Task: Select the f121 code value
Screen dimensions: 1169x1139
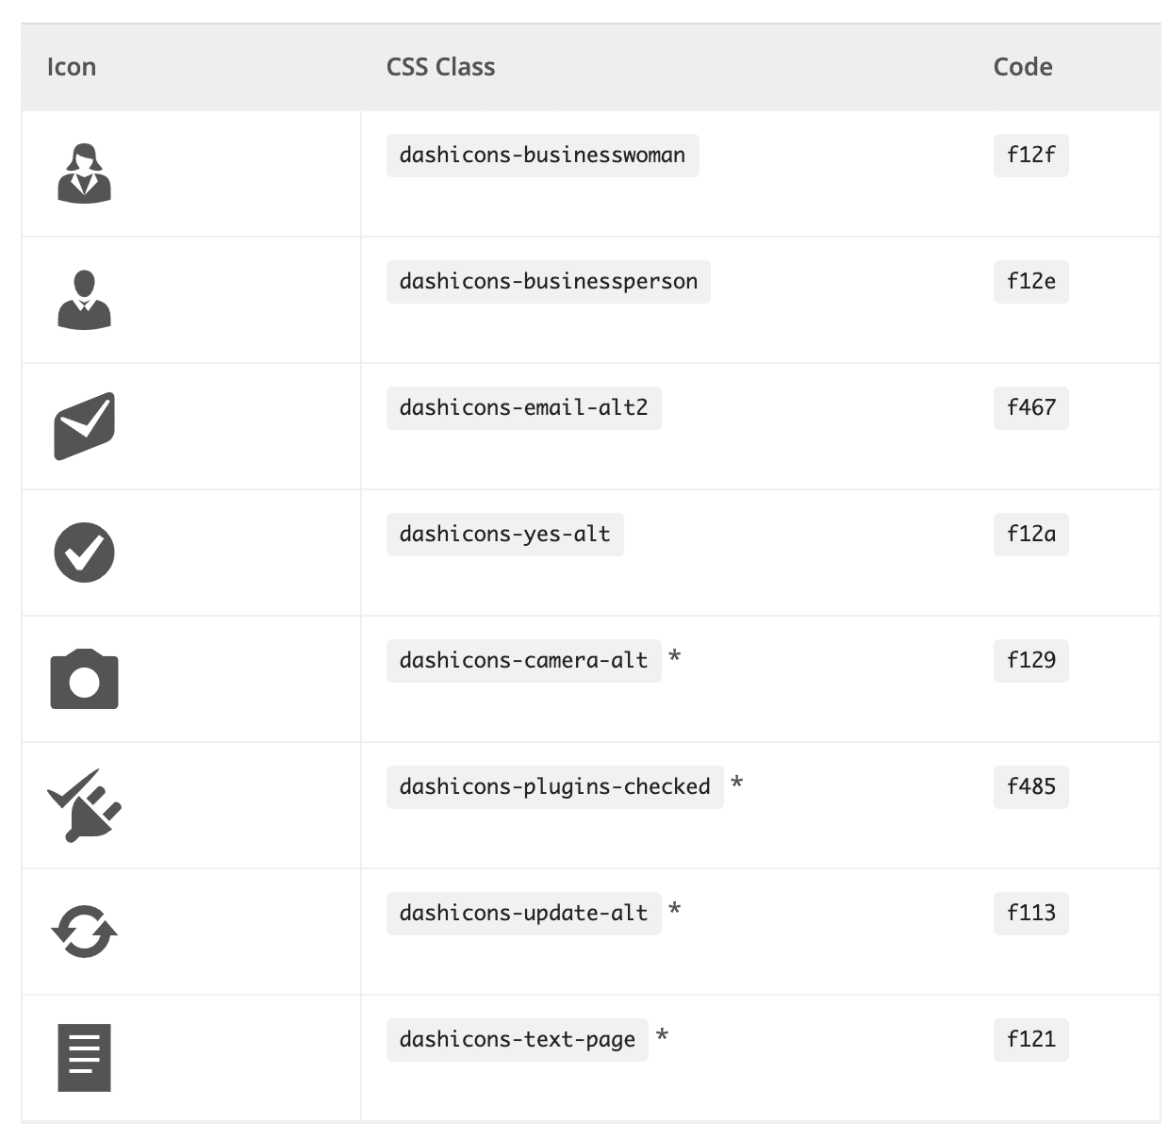Action: click(1030, 1039)
